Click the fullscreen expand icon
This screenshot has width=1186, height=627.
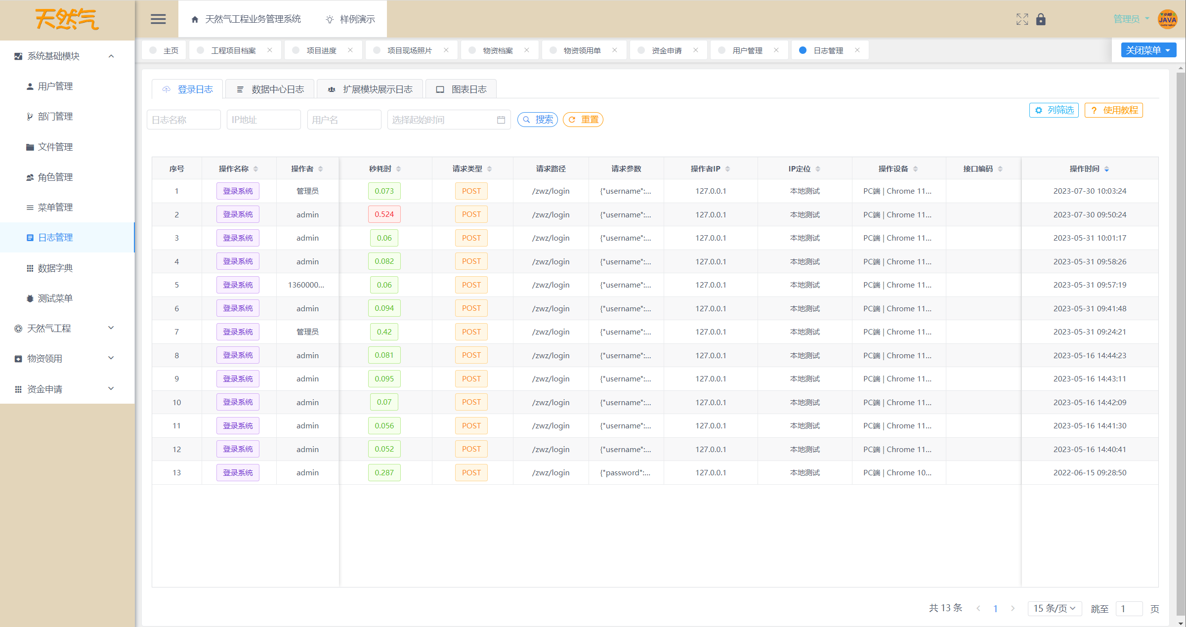[x=1022, y=19]
